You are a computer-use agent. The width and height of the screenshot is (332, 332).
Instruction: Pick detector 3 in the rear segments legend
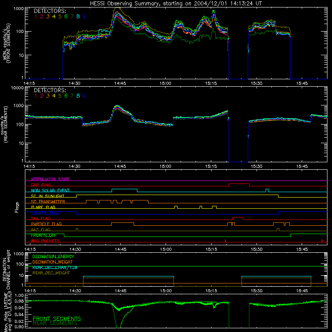tap(48, 96)
